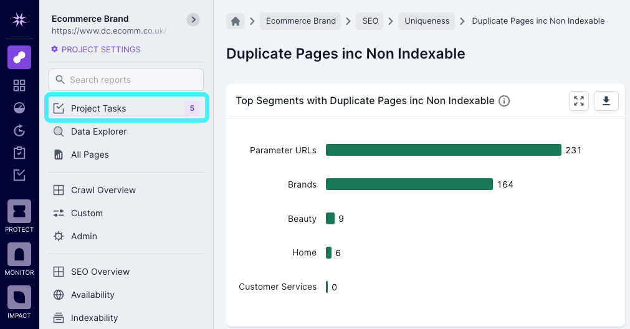The image size is (630, 329).
Task: Expand chart to fullscreen
Action: tap(579, 101)
